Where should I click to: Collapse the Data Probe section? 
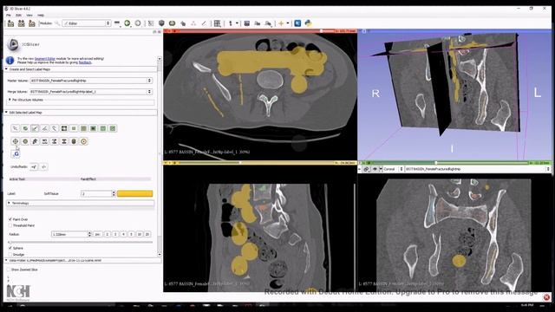pos(83,260)
